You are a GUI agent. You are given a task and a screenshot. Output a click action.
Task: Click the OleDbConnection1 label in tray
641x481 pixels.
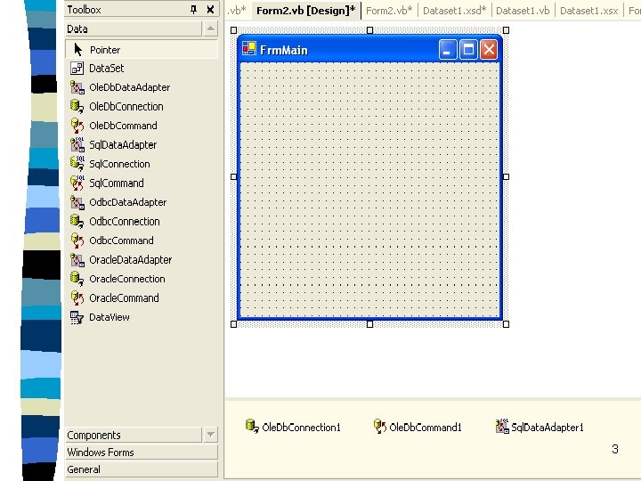(x=301, y=427)
